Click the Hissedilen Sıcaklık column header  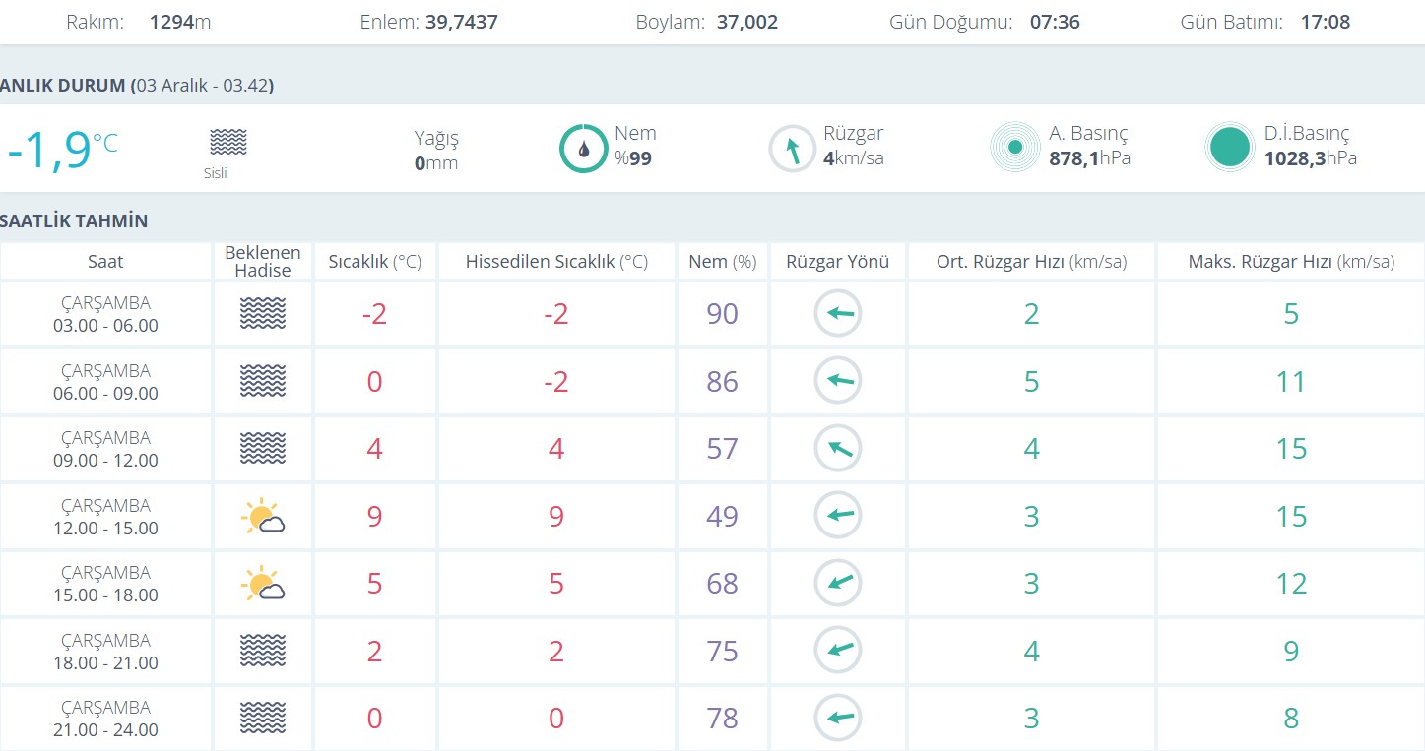(556, 262)
